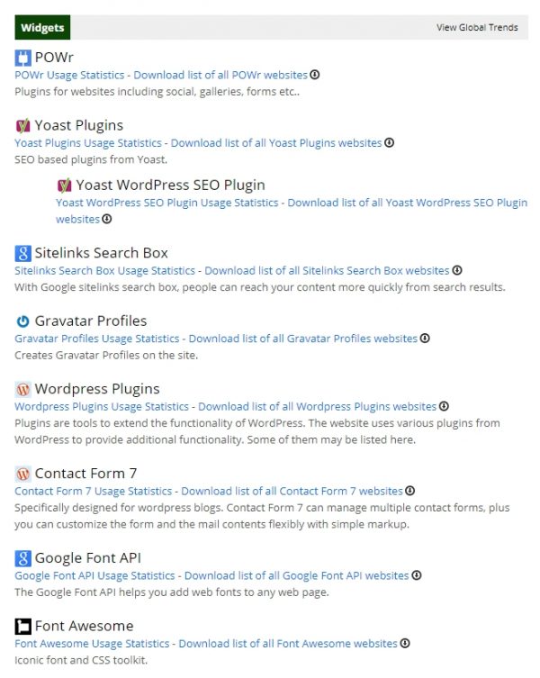Click the Font Awesome flag icon
This screenshot has height=678, width=540.
(x=23, y=627)
